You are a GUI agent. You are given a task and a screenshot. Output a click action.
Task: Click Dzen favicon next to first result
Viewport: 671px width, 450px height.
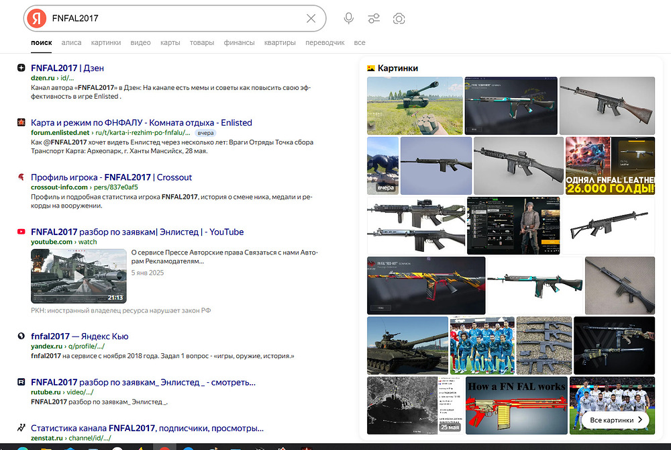[x=21, y=68]
